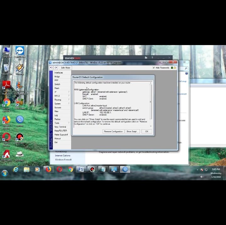Click the network tray icon

tap(206, 170)
